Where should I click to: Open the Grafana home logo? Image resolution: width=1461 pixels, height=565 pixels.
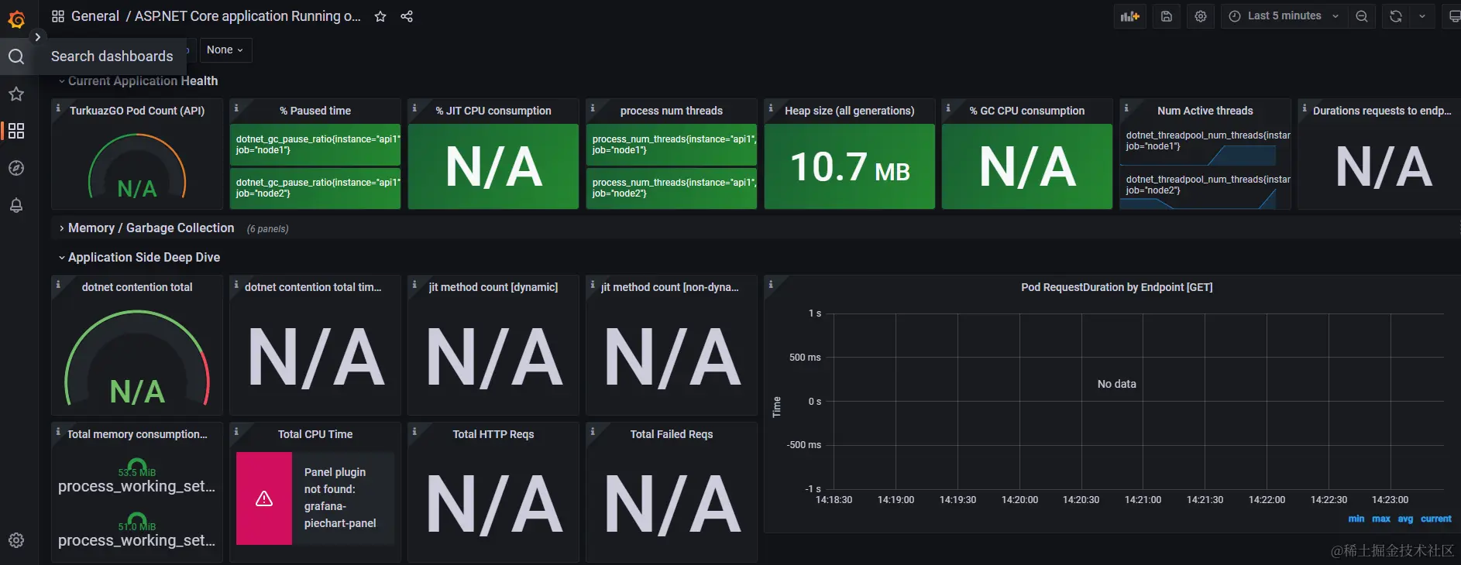(16, 19)
